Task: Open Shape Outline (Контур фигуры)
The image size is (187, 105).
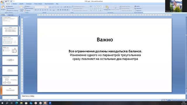Action: (125, 8)
